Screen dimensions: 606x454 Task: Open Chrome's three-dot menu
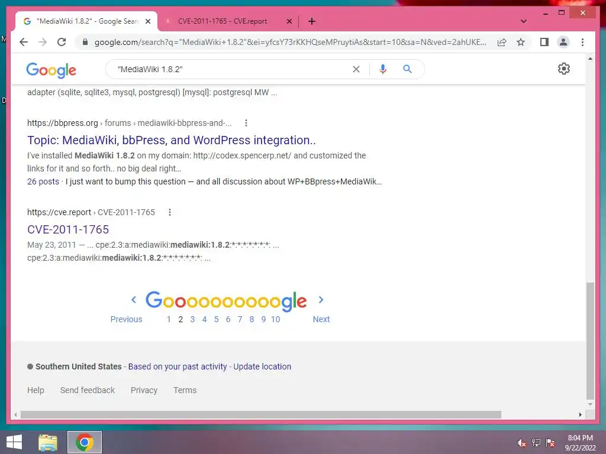click(582, 42)
